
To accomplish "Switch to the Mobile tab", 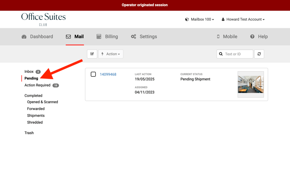I will point(227,37).
